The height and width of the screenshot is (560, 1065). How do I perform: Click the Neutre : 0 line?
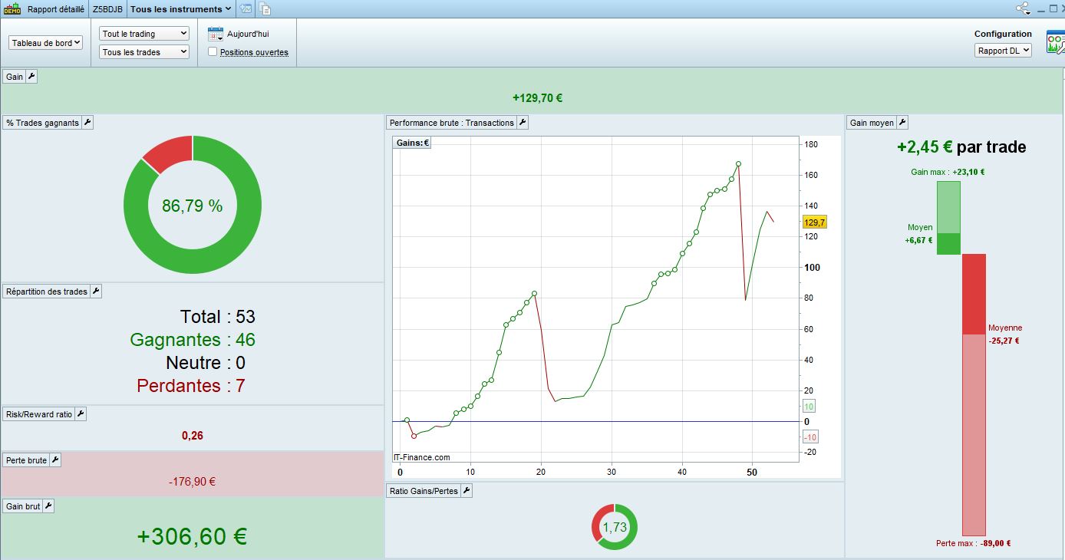(x=206, y=363)
